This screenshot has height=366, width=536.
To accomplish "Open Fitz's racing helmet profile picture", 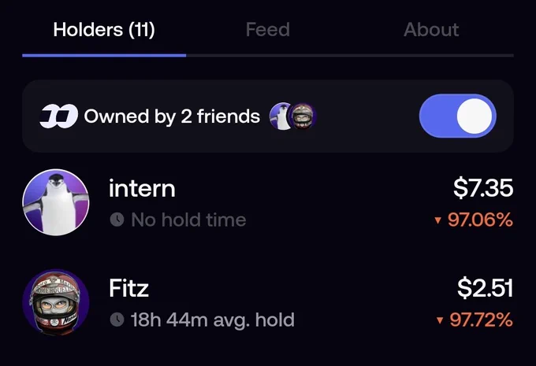I will point(56,302).
